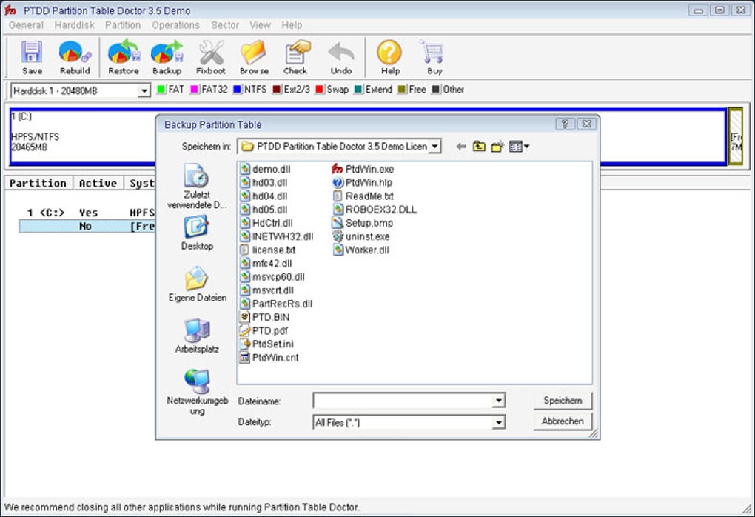Viewport: 755px width, 517px height.
Task: Click the Backup toolbar icon
Action: 167,57
